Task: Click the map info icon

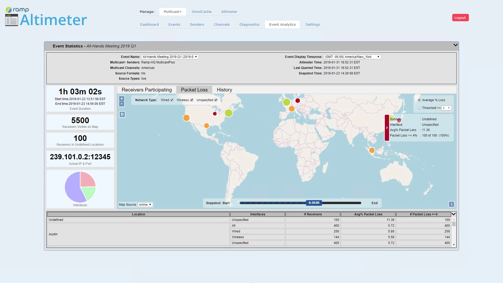Action: click(451, 204)
